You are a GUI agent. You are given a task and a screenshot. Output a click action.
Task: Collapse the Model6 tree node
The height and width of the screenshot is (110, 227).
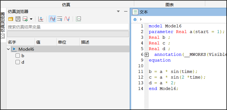pos(8,49)
